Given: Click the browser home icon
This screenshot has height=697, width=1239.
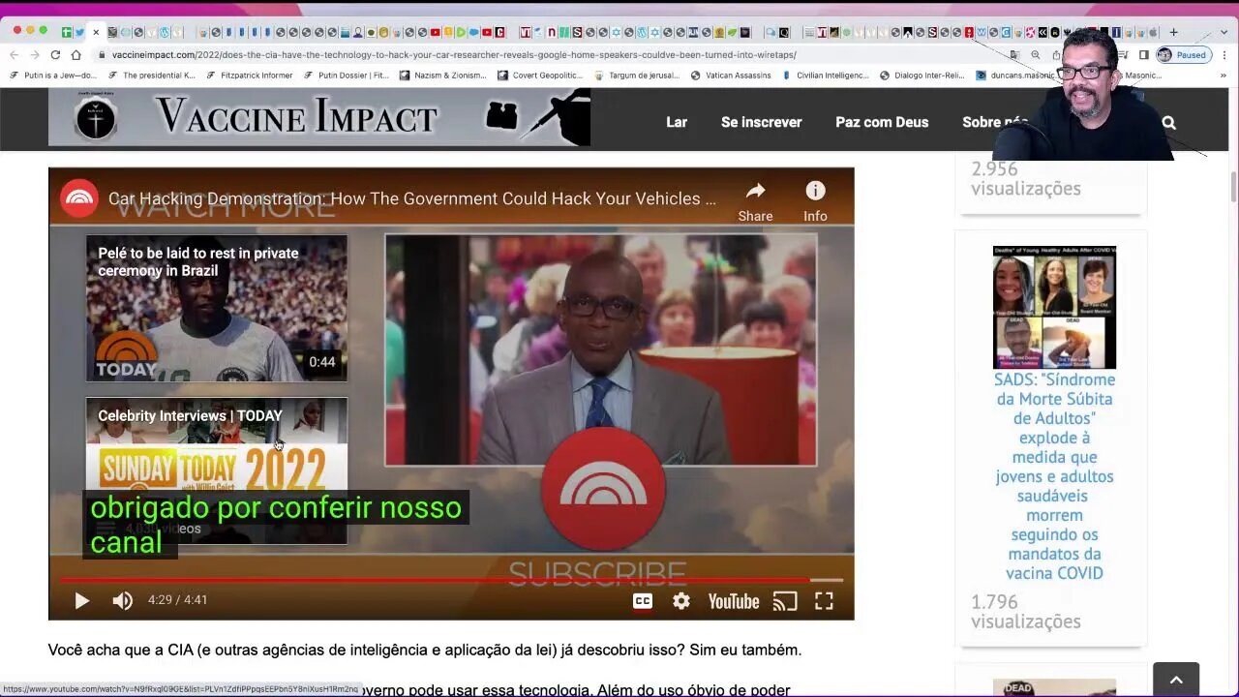Looking at the screenshot, I should 76,55.
